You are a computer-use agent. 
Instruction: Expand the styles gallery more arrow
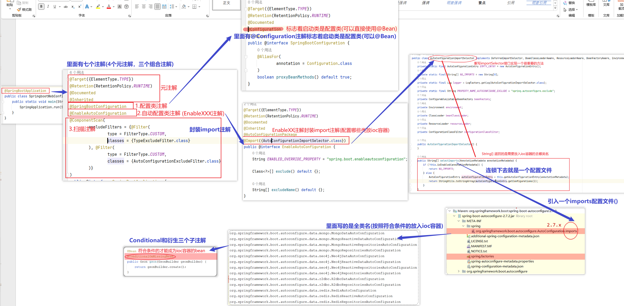pos(555,8)
